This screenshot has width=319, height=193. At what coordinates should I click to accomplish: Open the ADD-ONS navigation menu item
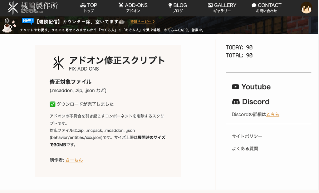[x=133, y=8]
